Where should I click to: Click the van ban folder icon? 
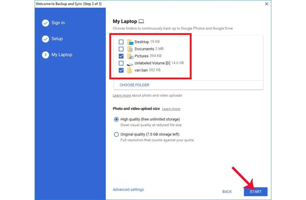click(130, 70)
